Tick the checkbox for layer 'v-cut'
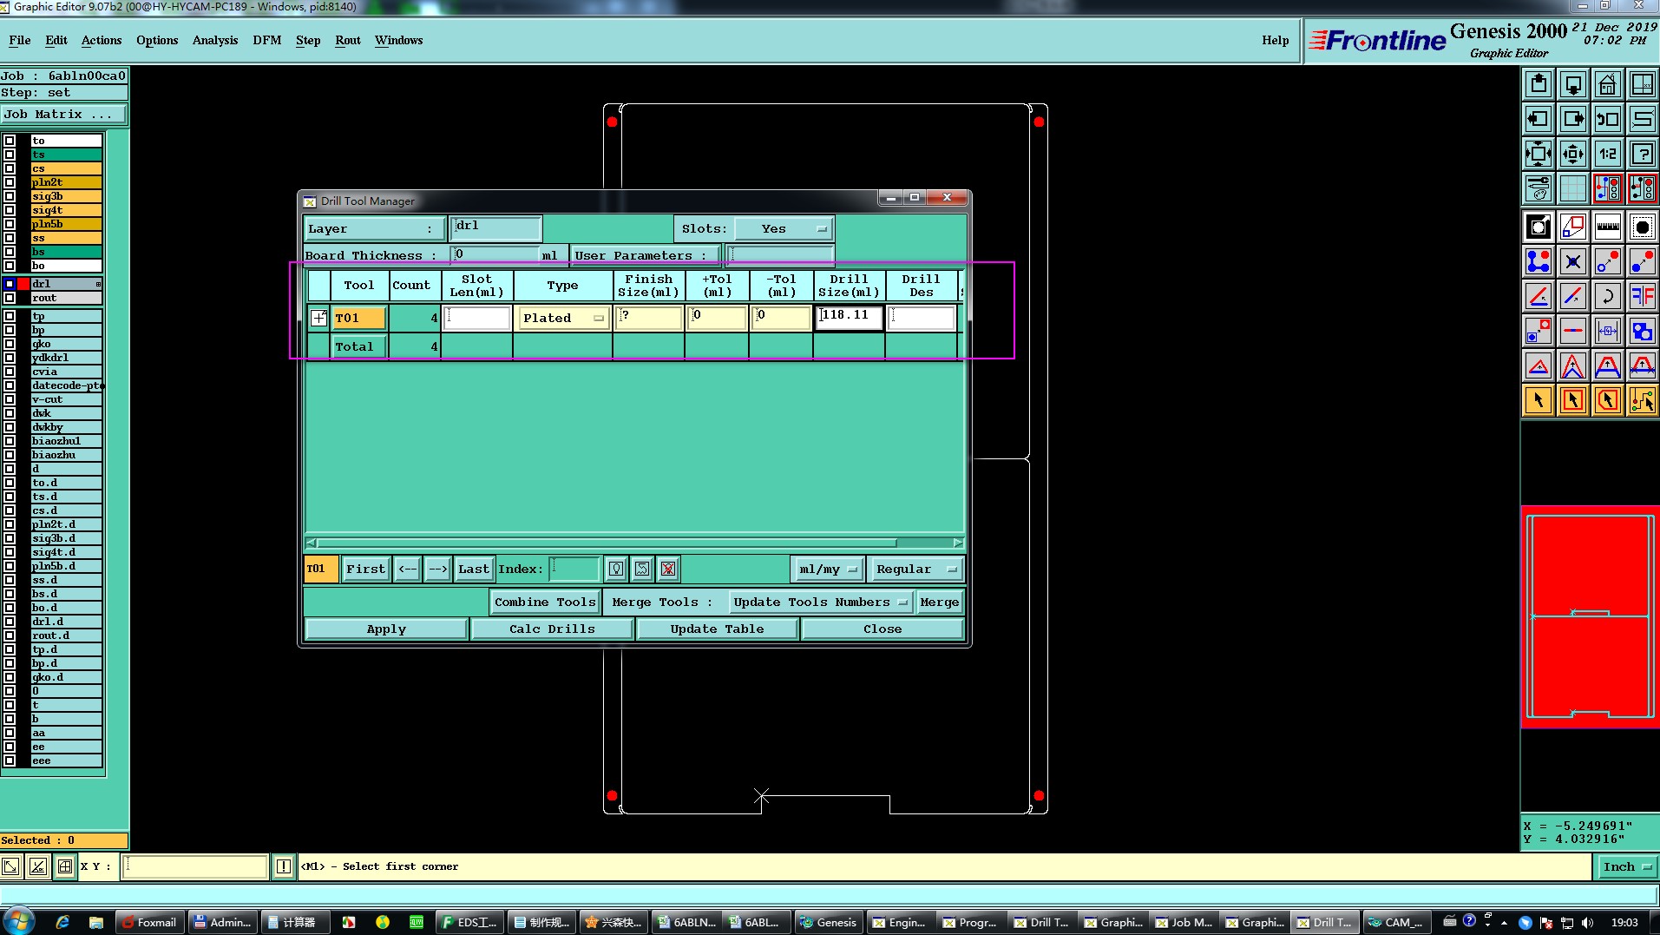Viewport: 1660px width, 935px height. click(x=10, y=399)
